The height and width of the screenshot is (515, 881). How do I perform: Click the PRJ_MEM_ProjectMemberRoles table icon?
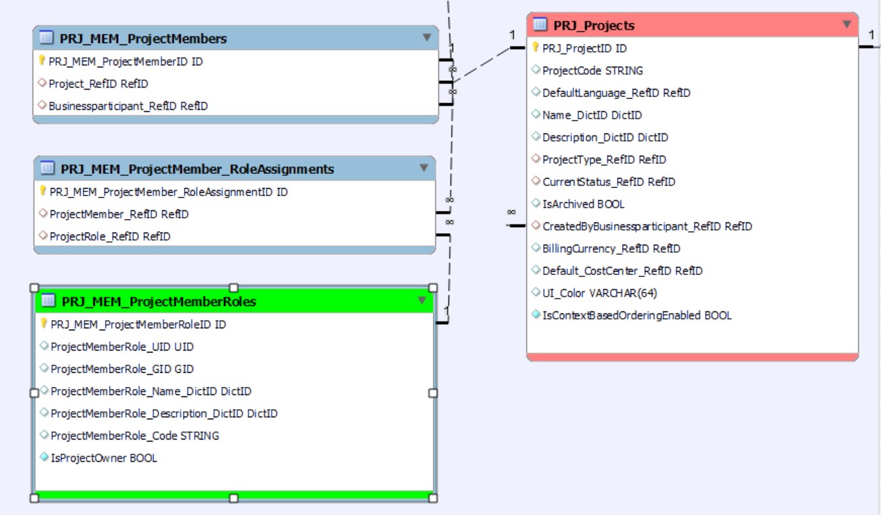pos(49,301)
